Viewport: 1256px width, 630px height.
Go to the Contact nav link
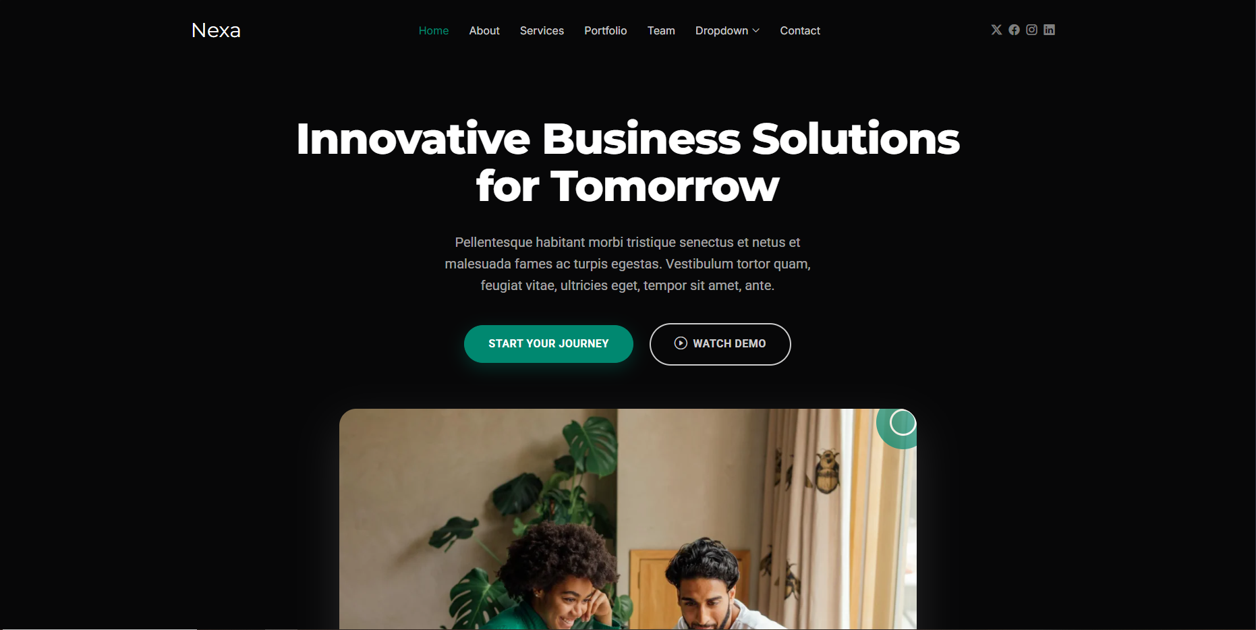click(x=800, y=31)
